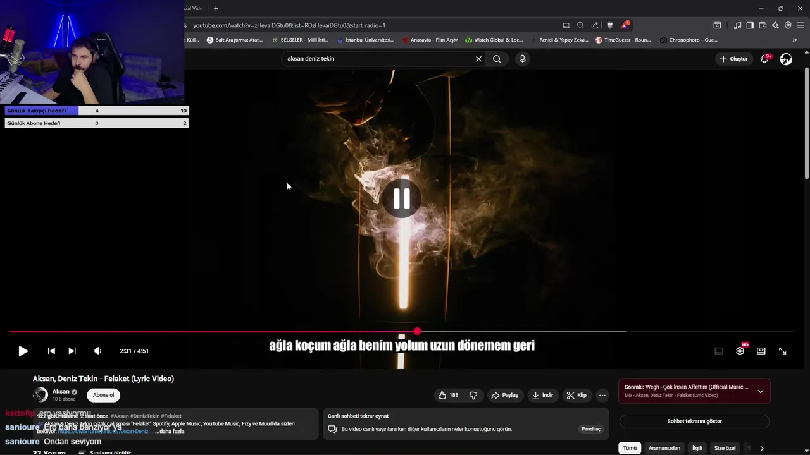810x455 pixels.
Task: Skip to the previous video
Action: coord(51,351)
